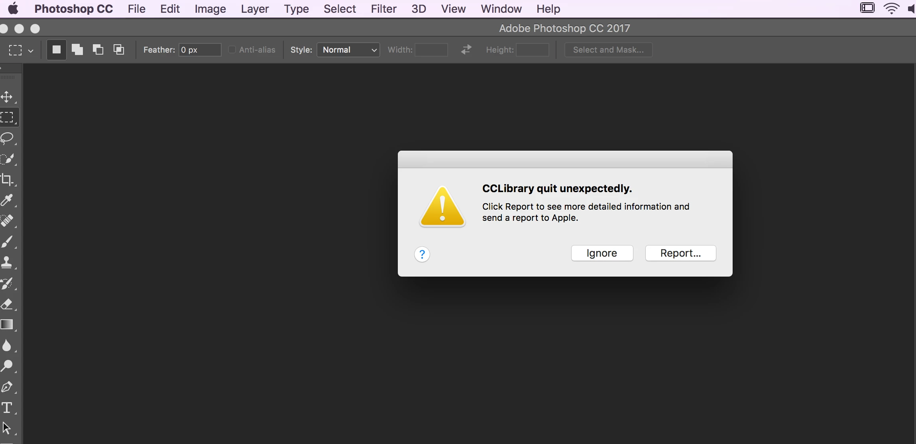Choose the Pen tool
The image size is (916, 444).
coord(7,387)
